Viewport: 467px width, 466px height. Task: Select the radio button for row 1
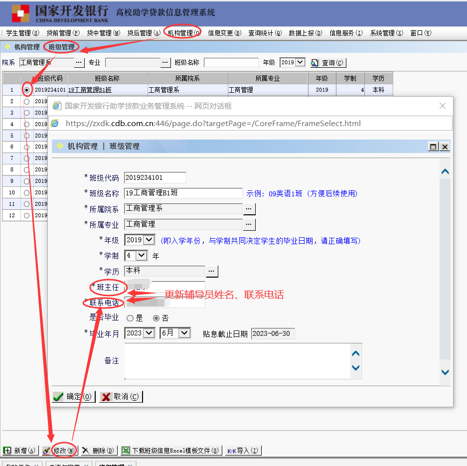tap(26, 90)
